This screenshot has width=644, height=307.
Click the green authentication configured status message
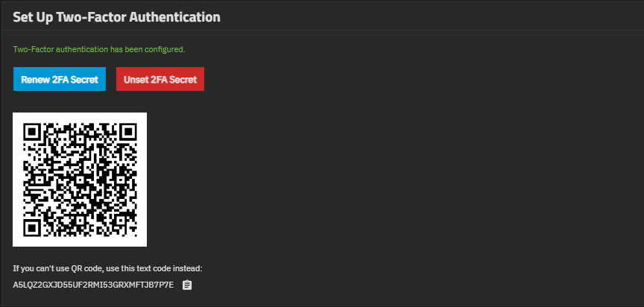click(99, 49)
